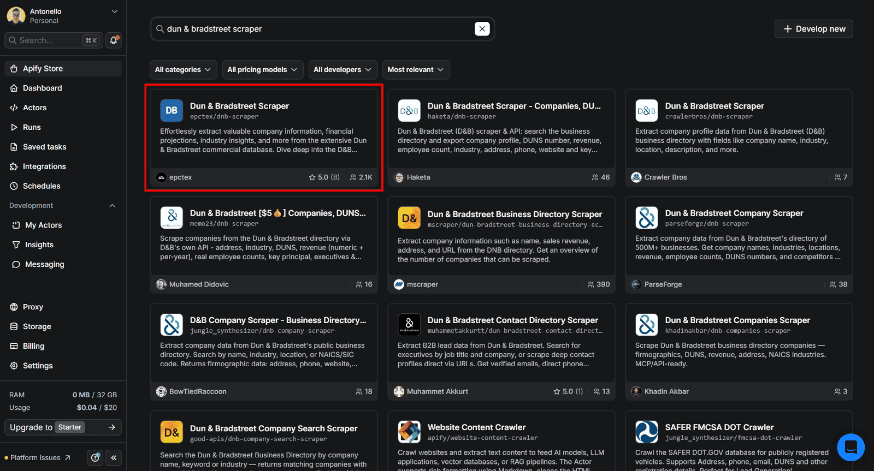The width and height of the screenshot is (874, 471).
Task: Open Billing page in sidebar
Action: pos(63,346)
